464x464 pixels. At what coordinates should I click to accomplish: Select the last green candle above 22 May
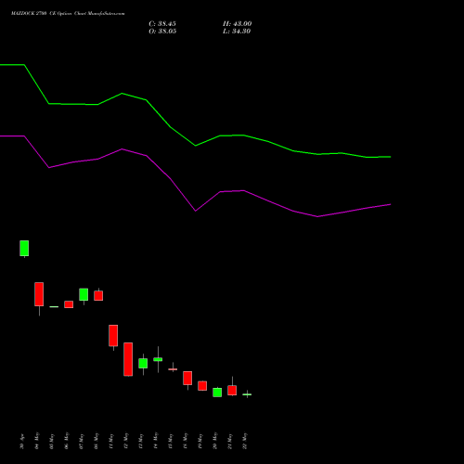[x=247, y=394]
